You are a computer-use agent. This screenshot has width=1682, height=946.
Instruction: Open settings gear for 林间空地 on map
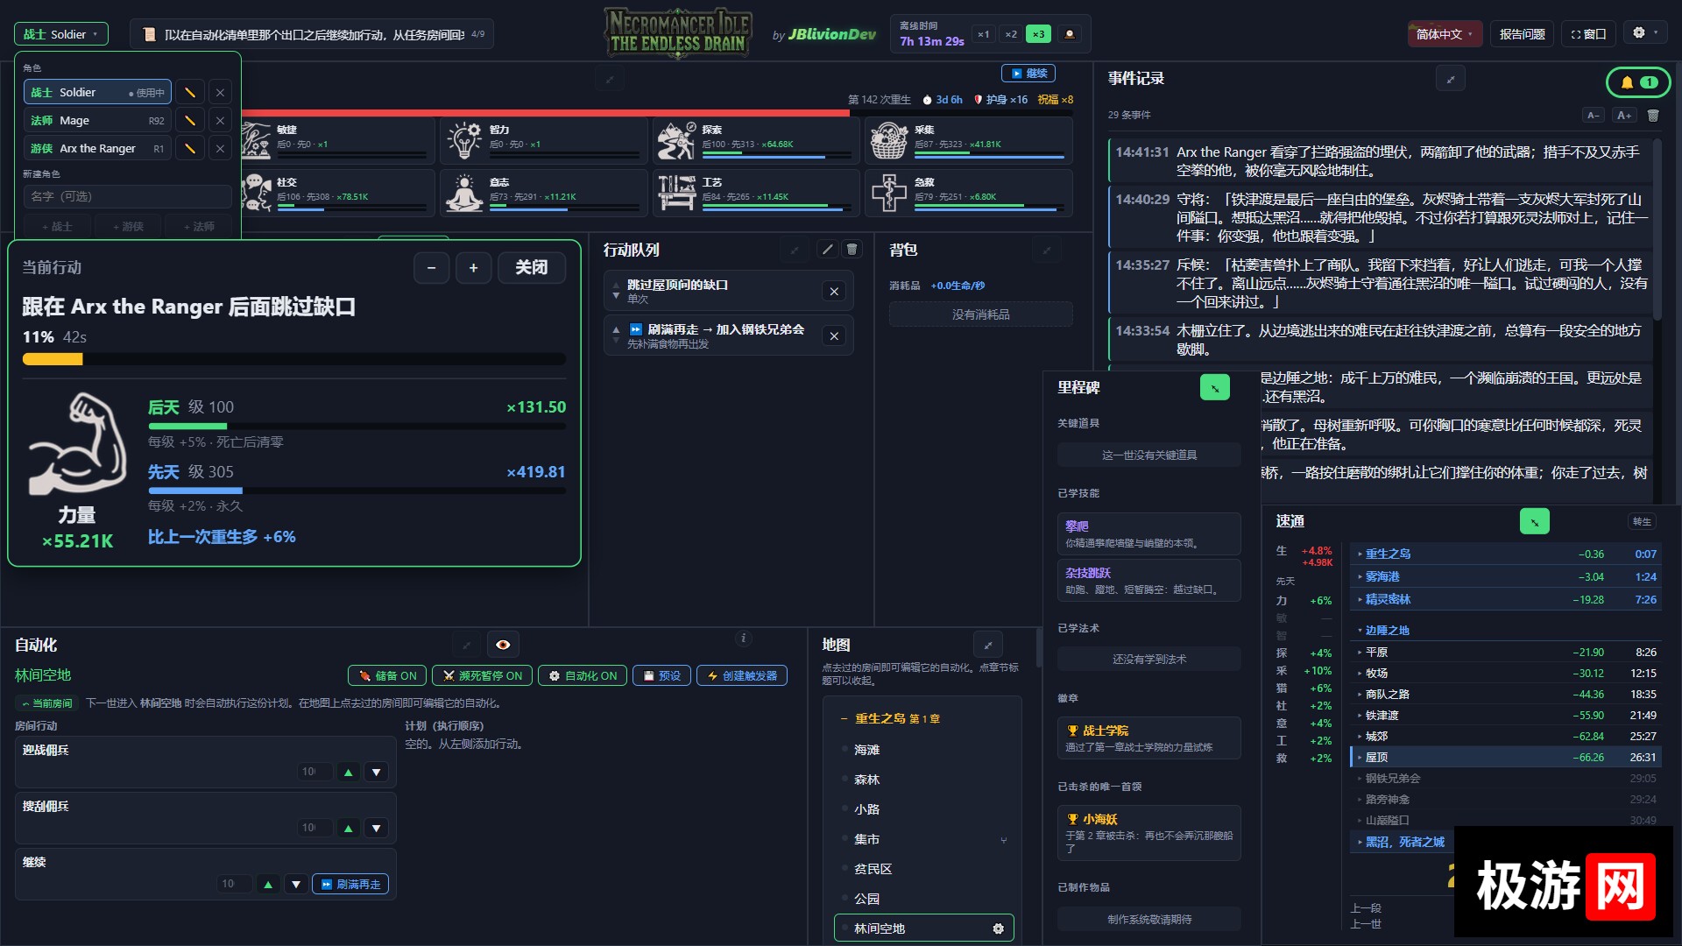coord(998,928)
